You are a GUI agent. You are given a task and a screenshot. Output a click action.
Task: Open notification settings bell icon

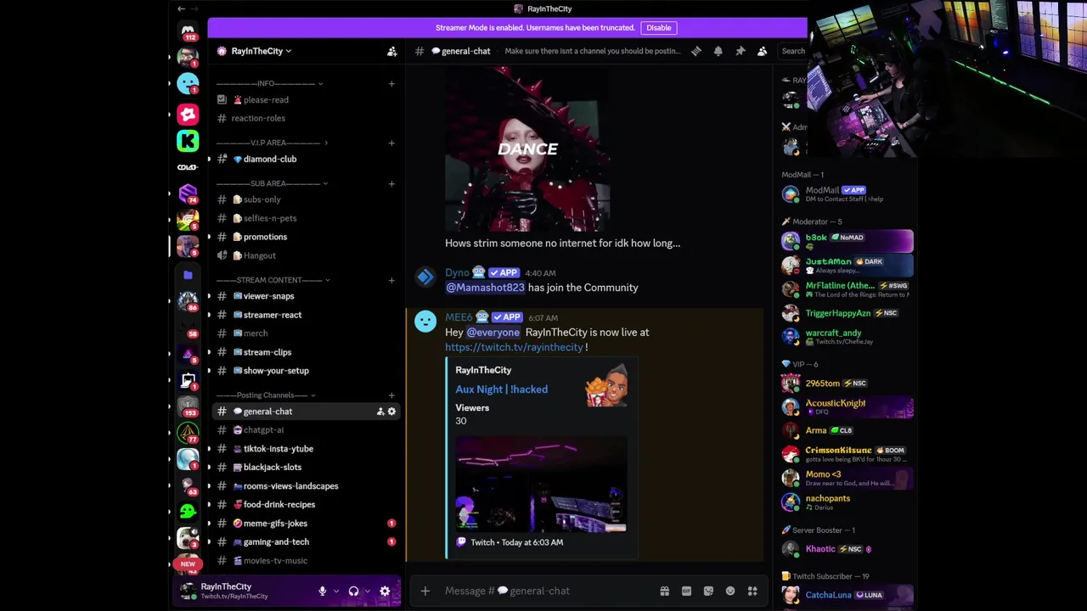[x=718, y=51]
